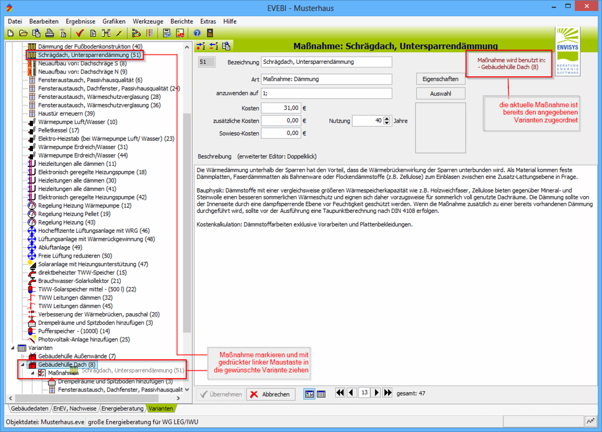Click the Abbrechen button
Image resolution: width=602 pixels, height=432 pixels.
(271, 394)
